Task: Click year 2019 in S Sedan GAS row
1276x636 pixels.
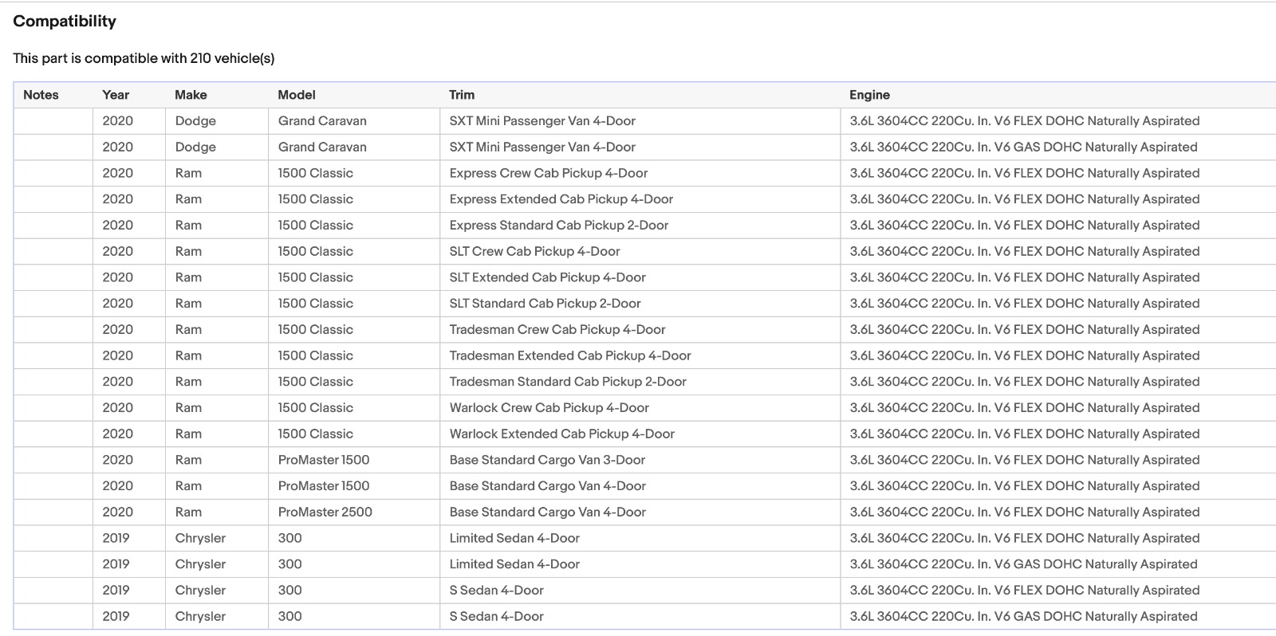Action: 116,617
